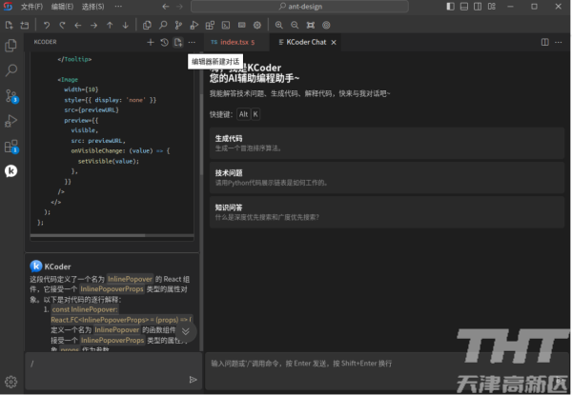572x395 pixels.
Task: Open the 选择(S) menu
Action: (92, 7)
